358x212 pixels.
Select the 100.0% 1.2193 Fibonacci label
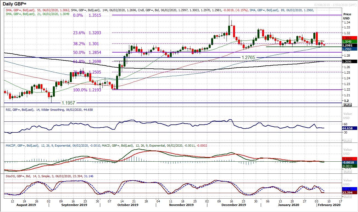[x=87, y=90]
